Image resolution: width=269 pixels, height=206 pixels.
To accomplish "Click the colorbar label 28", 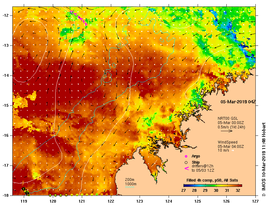I will (194, 190).
